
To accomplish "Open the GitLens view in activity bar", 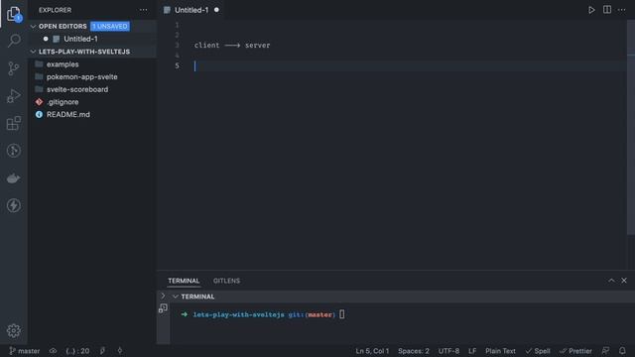I will (x=14, y=151).
